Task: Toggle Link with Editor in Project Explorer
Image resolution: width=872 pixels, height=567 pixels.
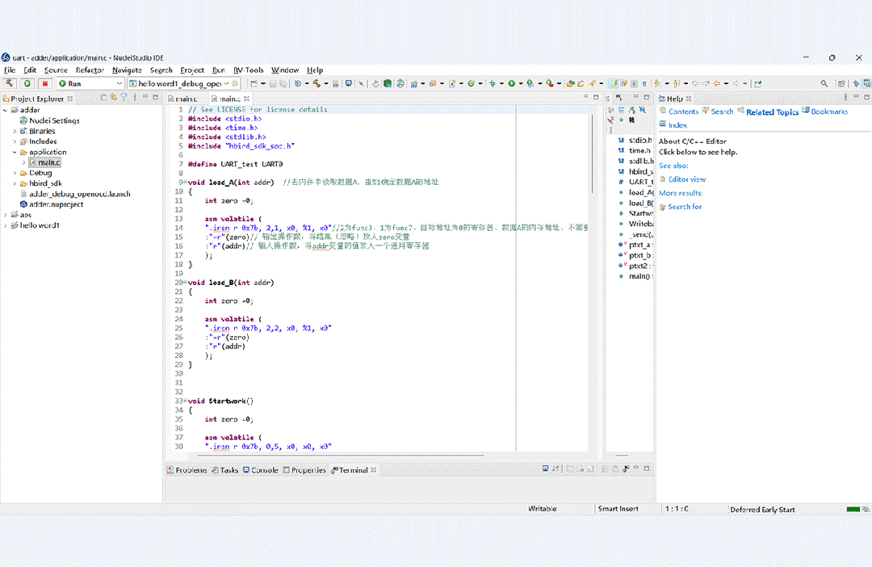Action: click(x=113, y=98)
